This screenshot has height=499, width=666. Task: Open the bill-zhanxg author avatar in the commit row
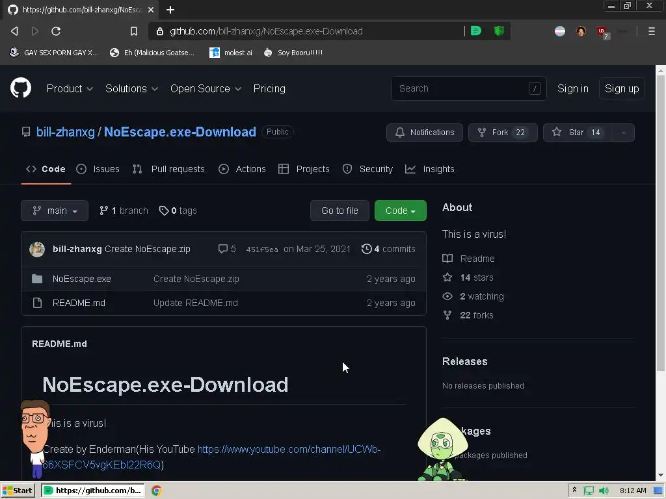pos(37,249)
